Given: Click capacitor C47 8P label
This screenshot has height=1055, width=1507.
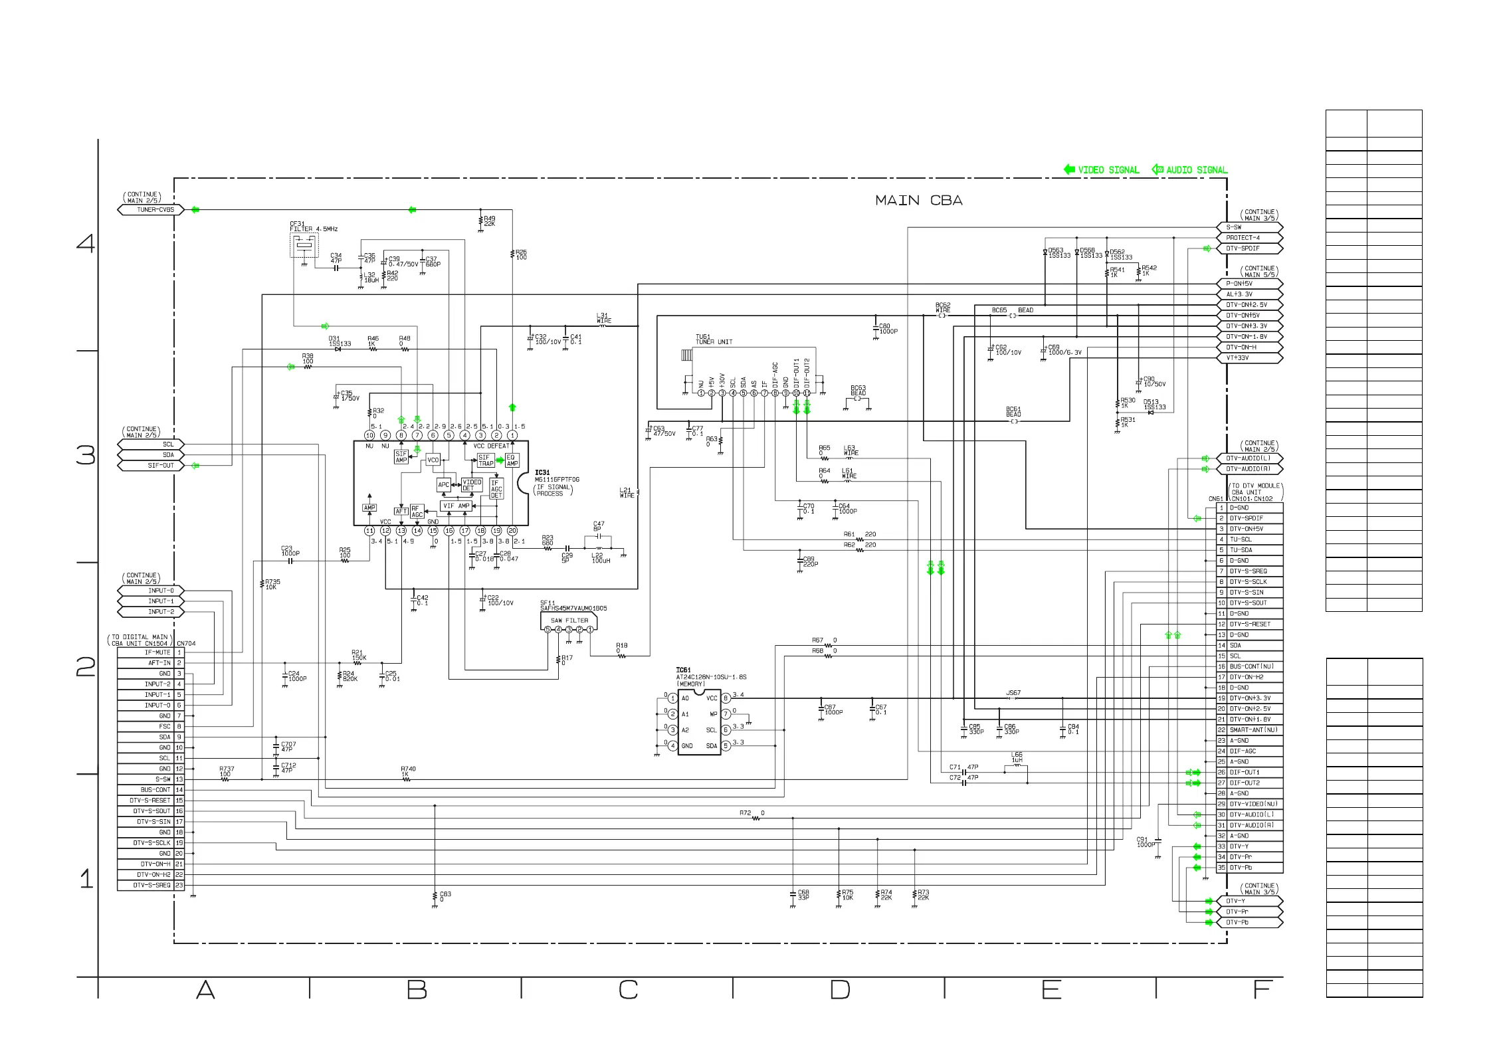Looking at the screenshot, I should point(599,527).
